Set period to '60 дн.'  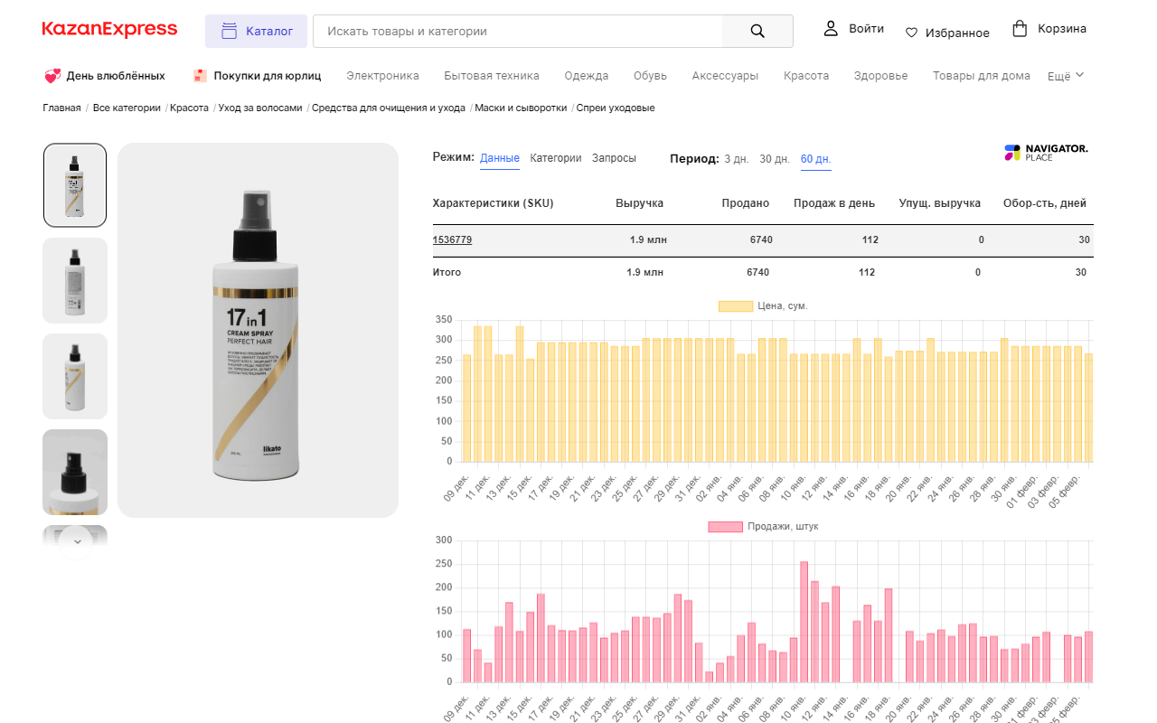tap(816, 159)
